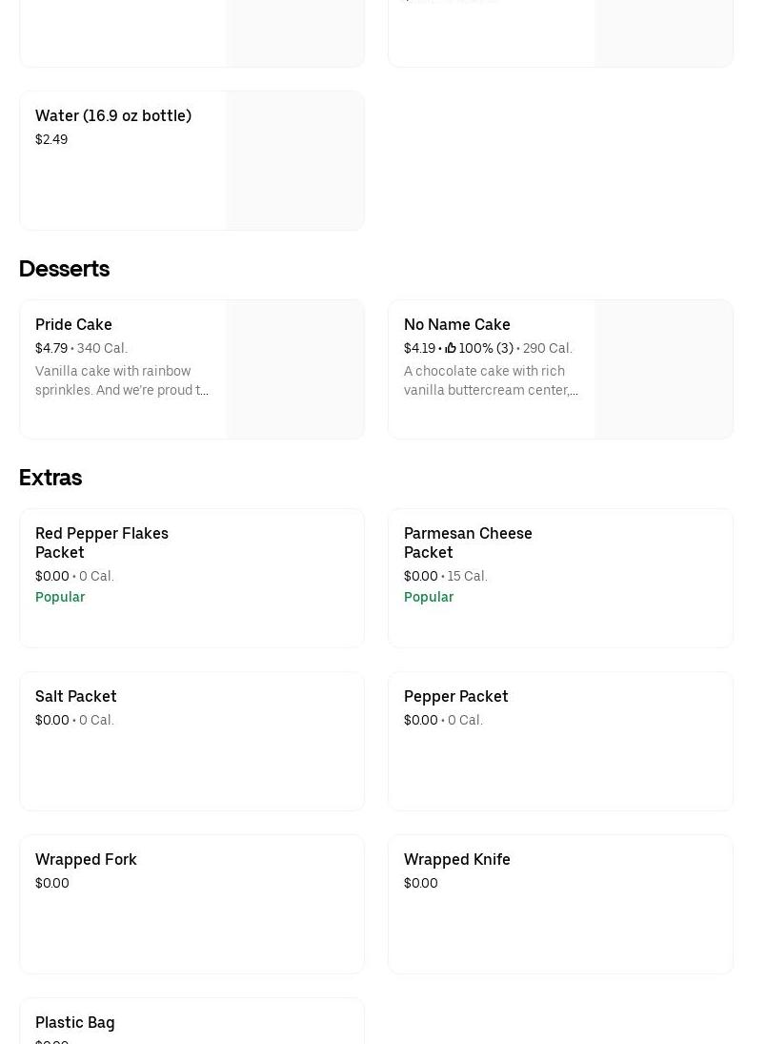This screenshot has width=766, height=1044.
Task: Add a Wrapped Knife to the order
Action: (x=457, y=860)
